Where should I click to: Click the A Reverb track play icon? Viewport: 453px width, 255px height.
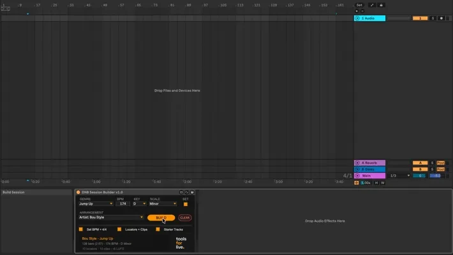coord(357,163)
